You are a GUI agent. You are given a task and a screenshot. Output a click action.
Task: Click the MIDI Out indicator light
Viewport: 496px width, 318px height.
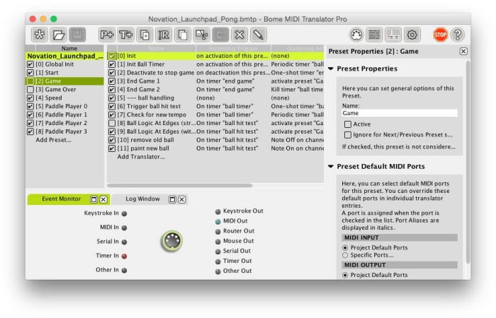[x=218, y=221]
